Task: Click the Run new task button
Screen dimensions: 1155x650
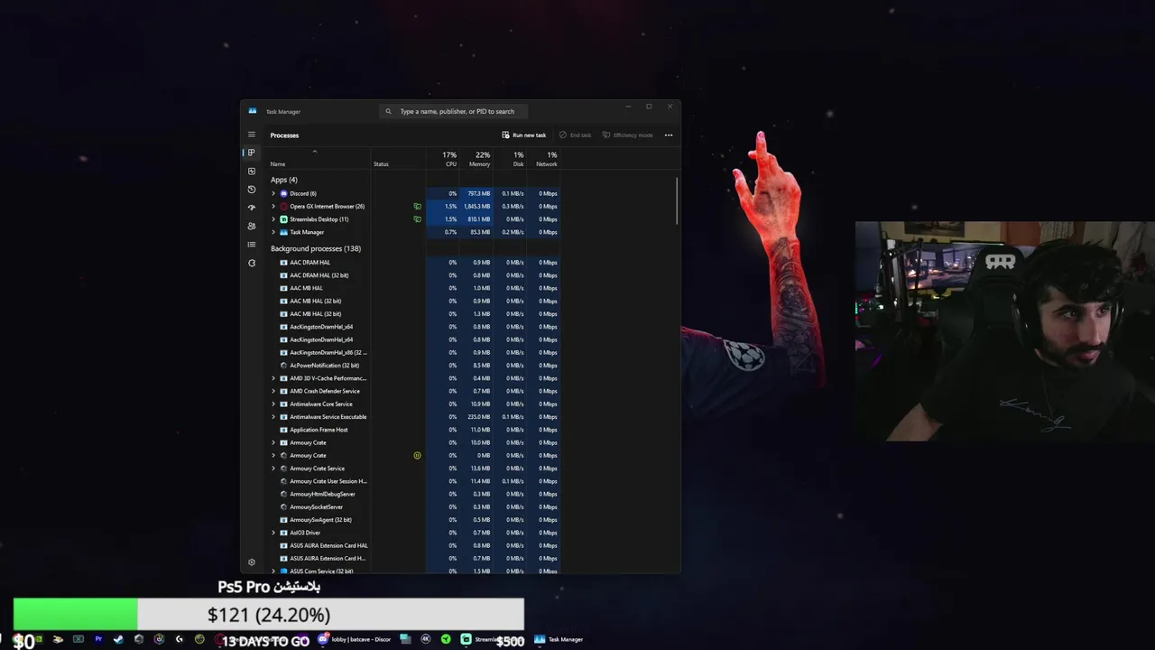Action: click(524, 135)
